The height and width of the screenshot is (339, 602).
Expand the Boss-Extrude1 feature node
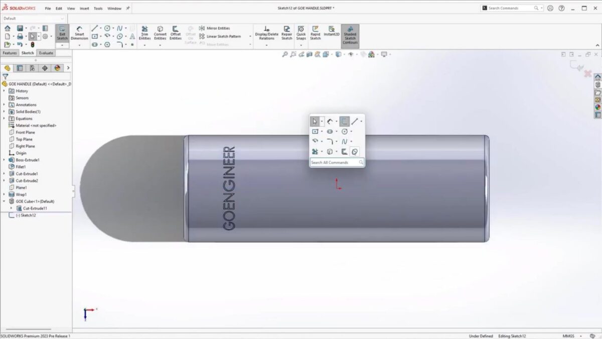[x=4, y=160]
